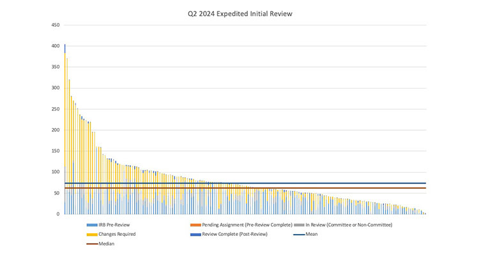The image size is (479, 255).
Task: Select the 'Pending Assignment (Pre-Review Complete)' legend text
Action: [x=247, y=225]
